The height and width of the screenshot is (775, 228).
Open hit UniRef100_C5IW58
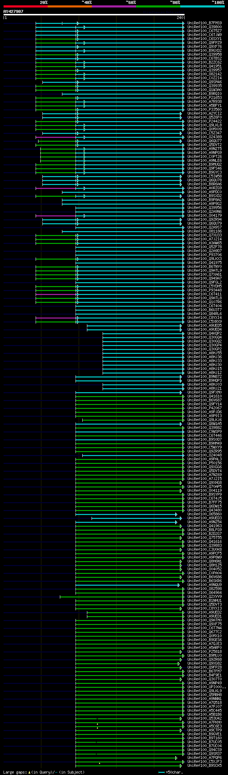[x=204, y=176]
